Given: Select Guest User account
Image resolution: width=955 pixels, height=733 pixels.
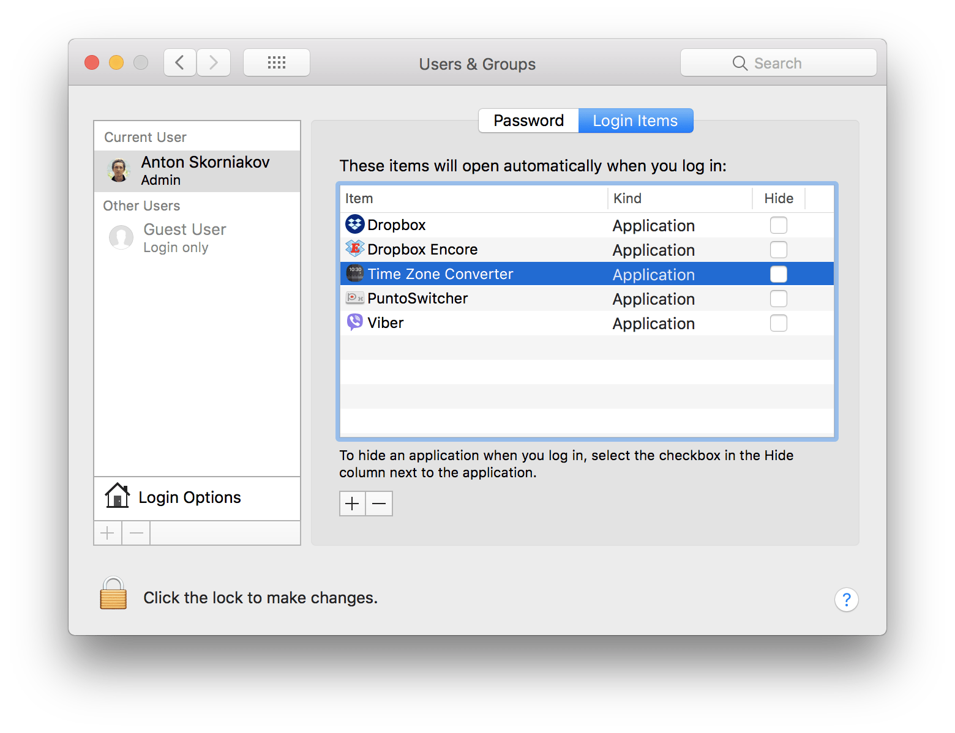Looking at the screenshot, I should point(184,237).
